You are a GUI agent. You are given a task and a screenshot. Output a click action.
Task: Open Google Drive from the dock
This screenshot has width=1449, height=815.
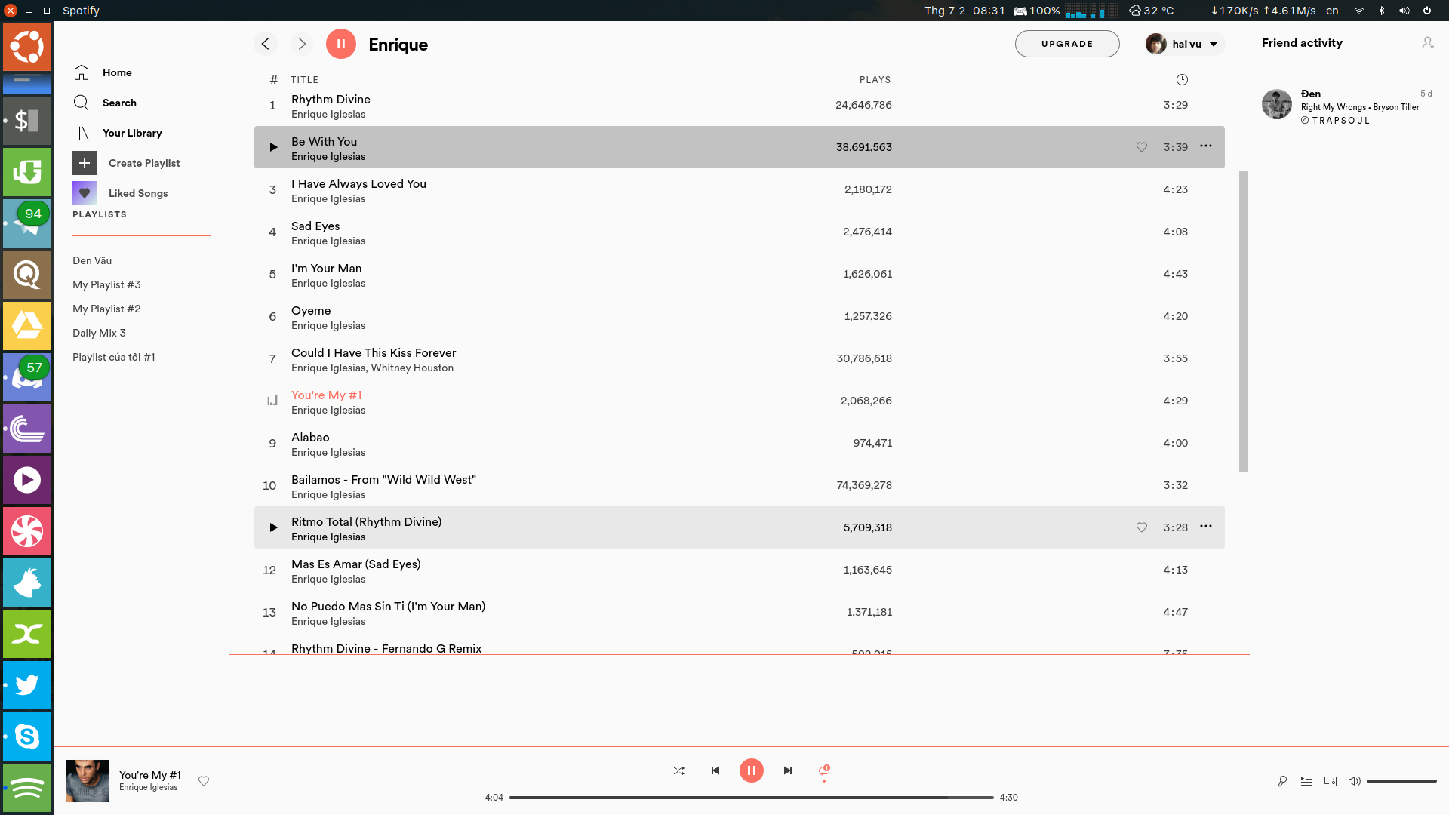click(27, 326)
